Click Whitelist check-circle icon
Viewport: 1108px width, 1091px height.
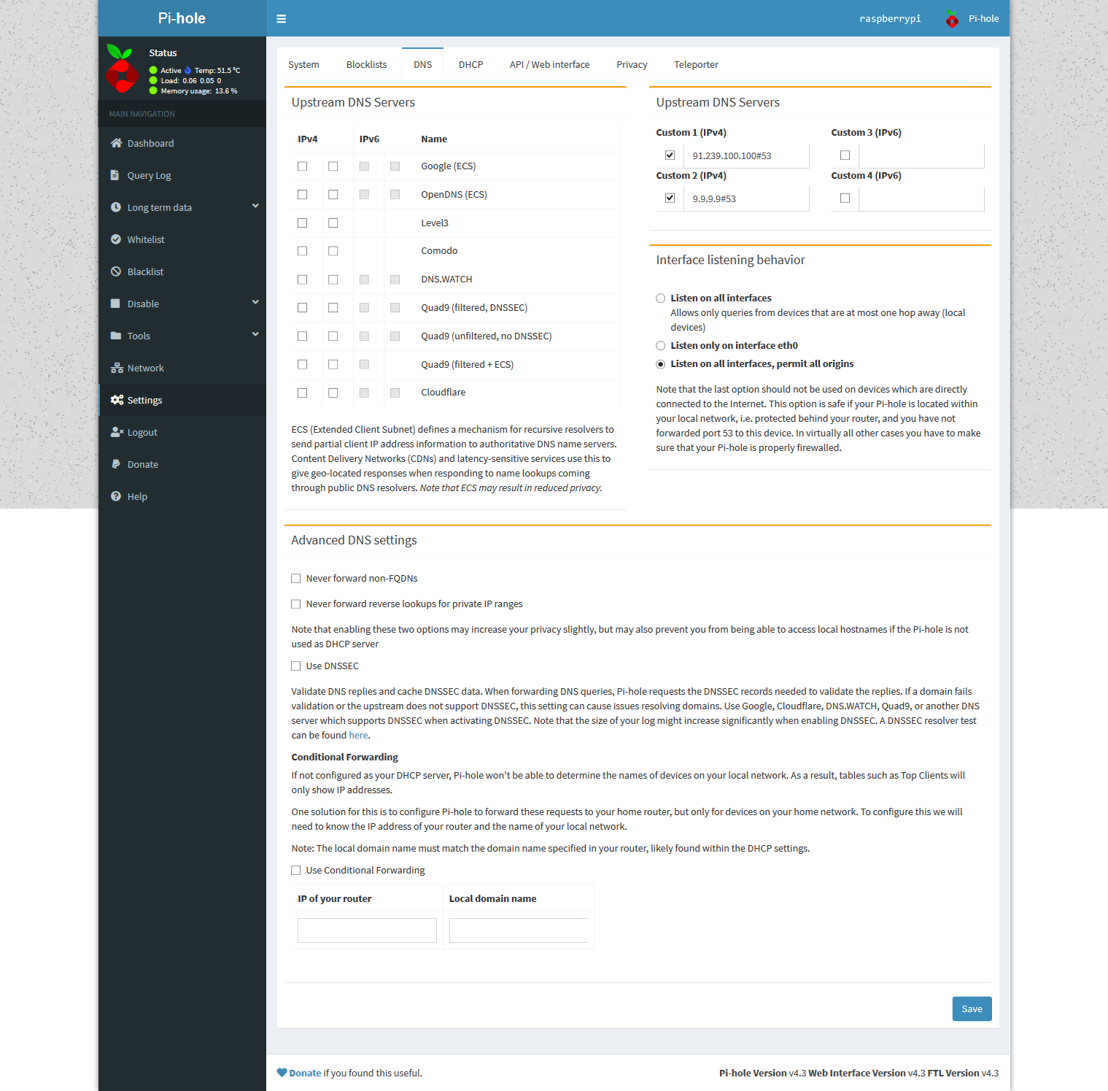(116, 239)
